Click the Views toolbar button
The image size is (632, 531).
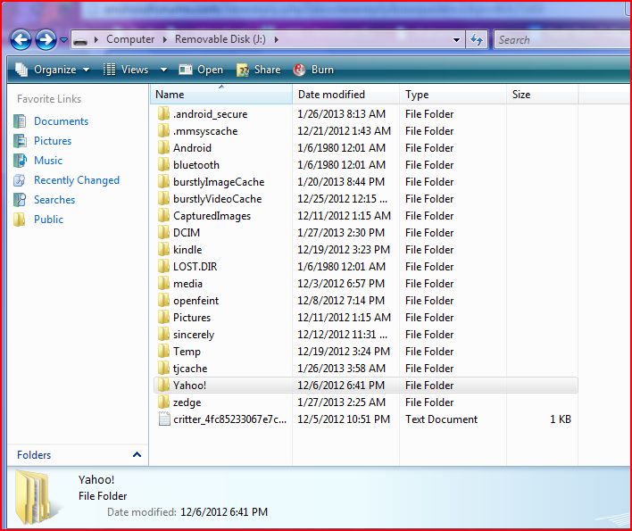click(x=126, y=70)
